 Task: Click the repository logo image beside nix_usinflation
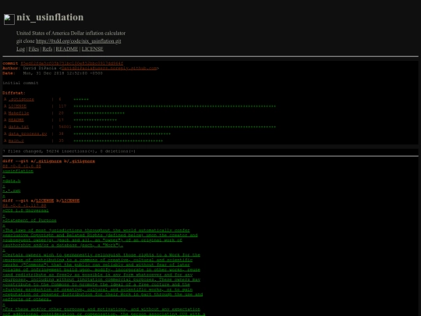(x=9, y=20)
